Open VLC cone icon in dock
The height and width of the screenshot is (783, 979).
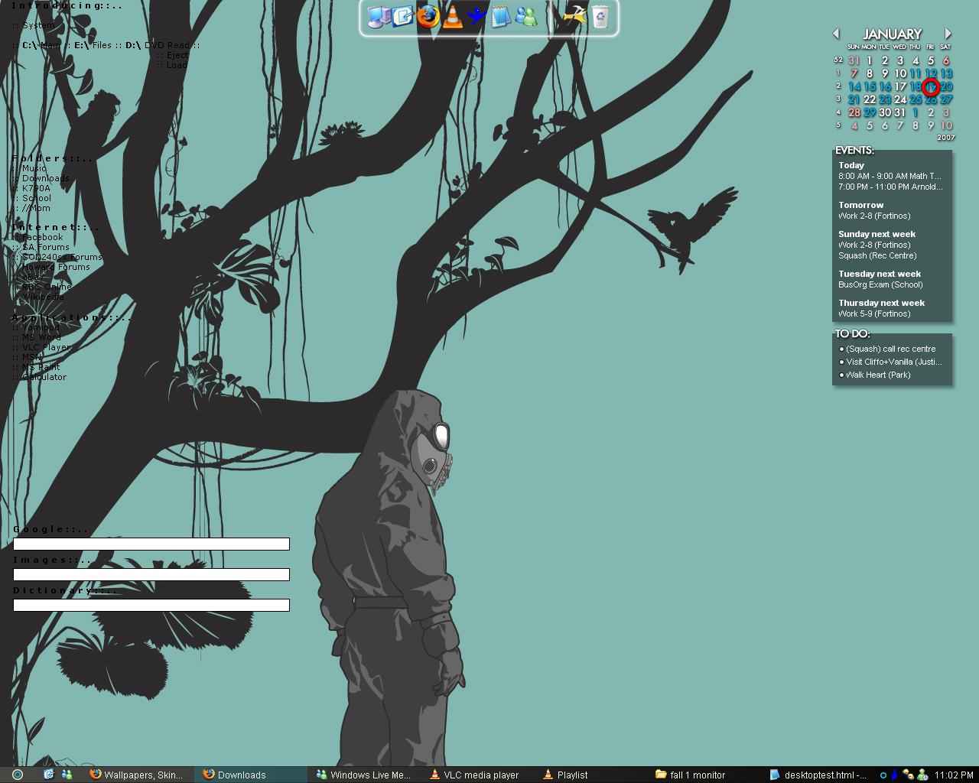[453, 16]
